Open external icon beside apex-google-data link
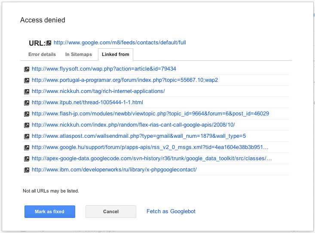The image size is (315, 233). coord(27,158)
